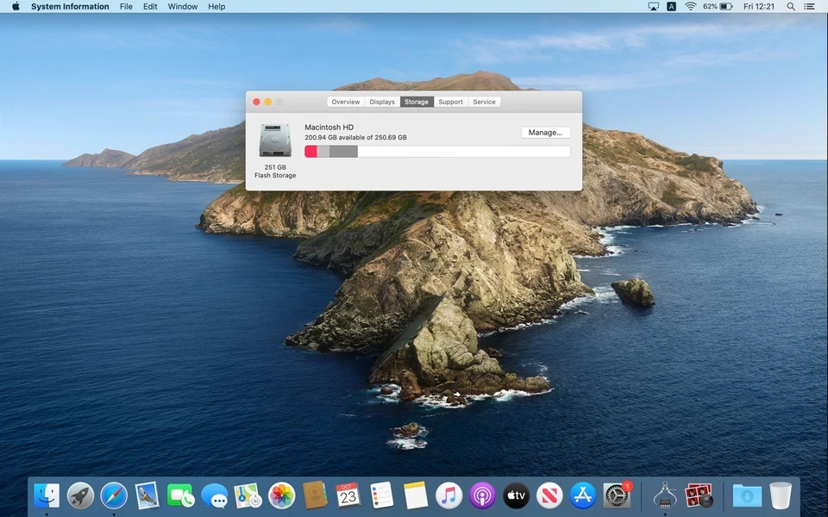This screenshot has height=517, width=828.
Task: Click System Information chip icon in Dock
Action: (665, 496)
